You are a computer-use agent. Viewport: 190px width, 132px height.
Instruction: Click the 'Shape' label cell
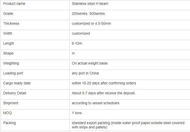35,55
